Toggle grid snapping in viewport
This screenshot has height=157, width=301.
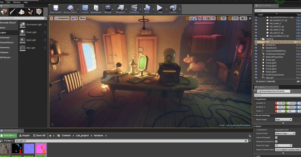[x=208, y=18]
